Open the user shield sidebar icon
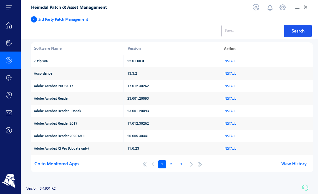 9,95
